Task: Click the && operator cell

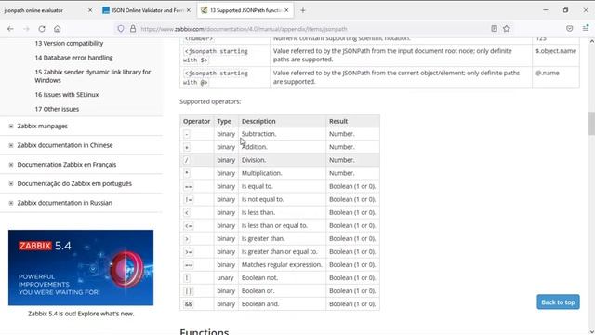Action: point(196,304)
